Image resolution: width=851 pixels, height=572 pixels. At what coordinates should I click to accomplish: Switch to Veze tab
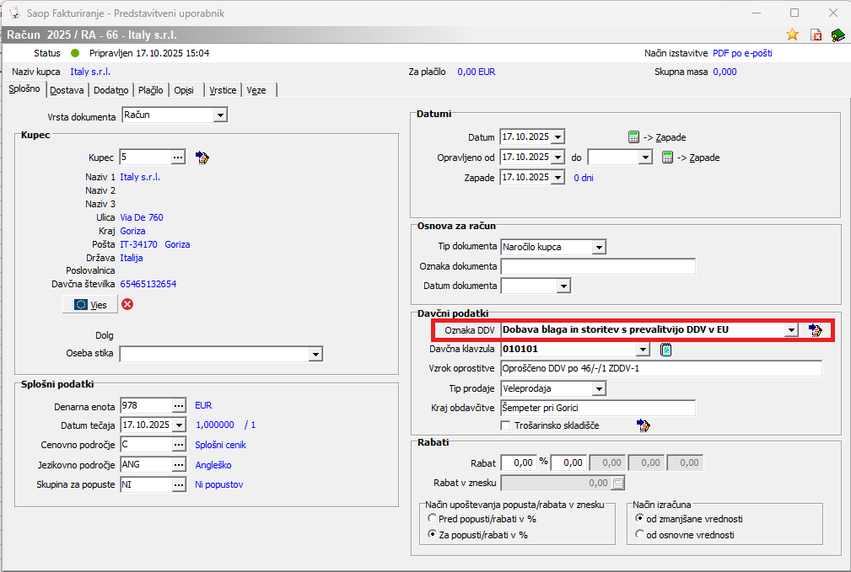coord(256,90)
